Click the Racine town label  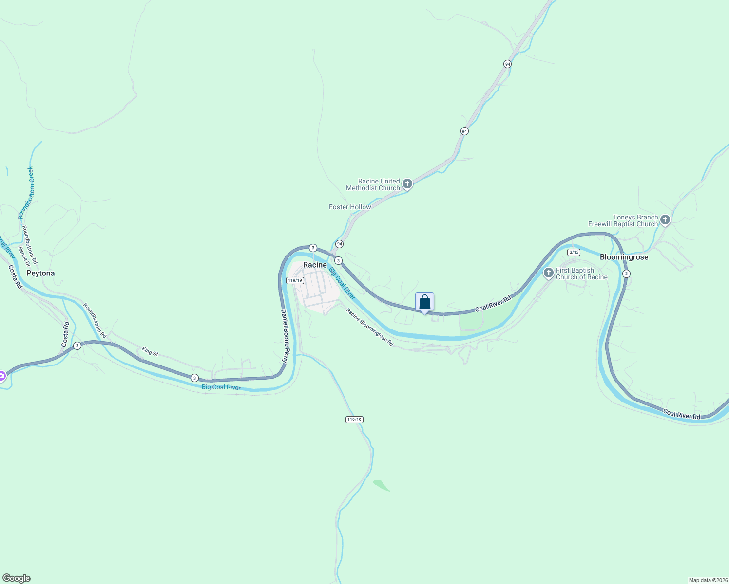pos(315,265)
